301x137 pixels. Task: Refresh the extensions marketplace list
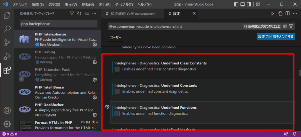[79, 13]
